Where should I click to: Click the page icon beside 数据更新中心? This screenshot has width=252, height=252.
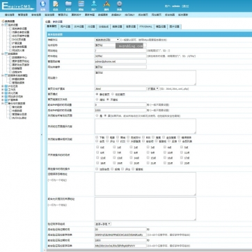(x=10, y=57)
